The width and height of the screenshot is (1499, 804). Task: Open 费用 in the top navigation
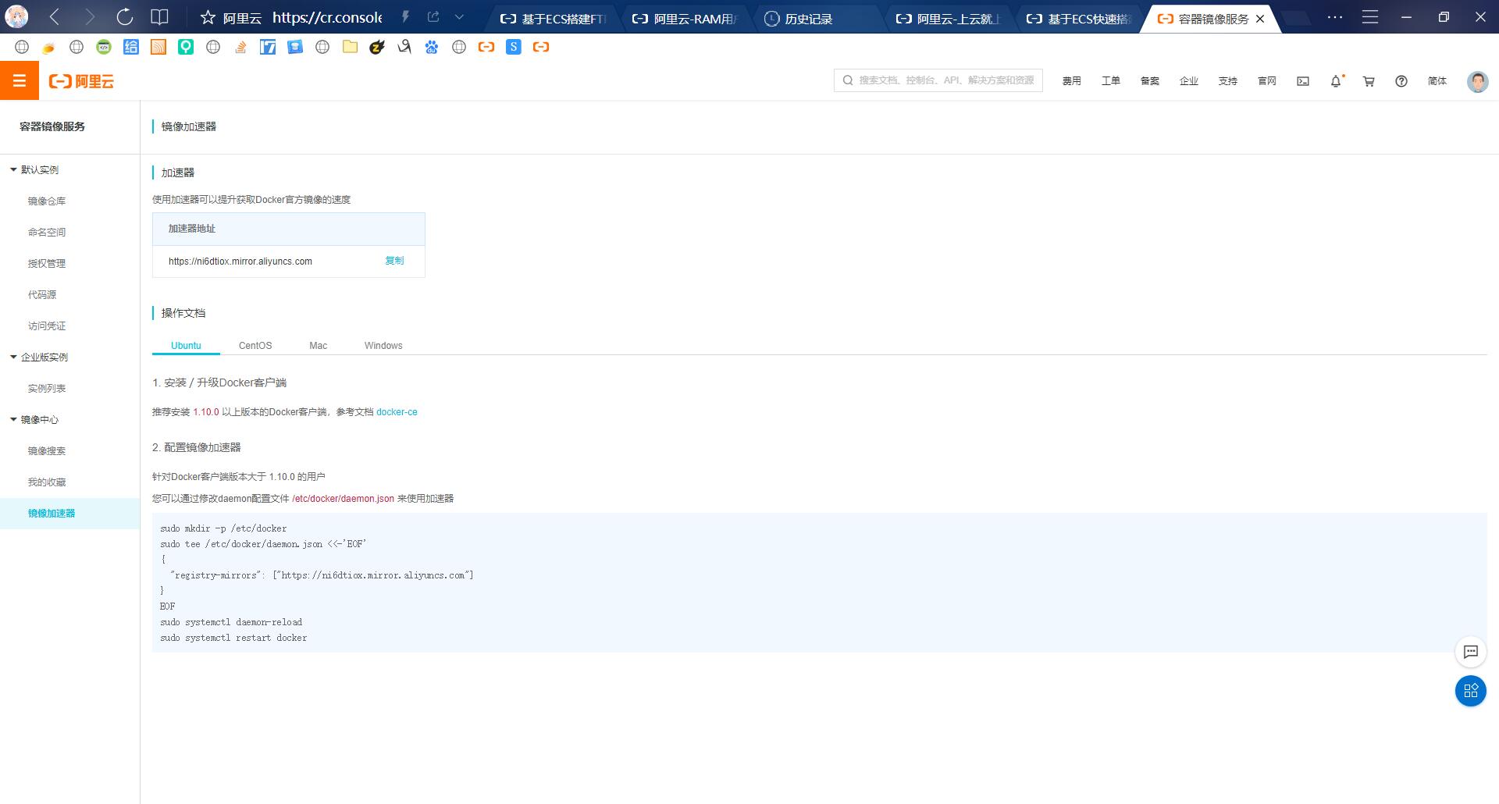[x=1072, y=81]
